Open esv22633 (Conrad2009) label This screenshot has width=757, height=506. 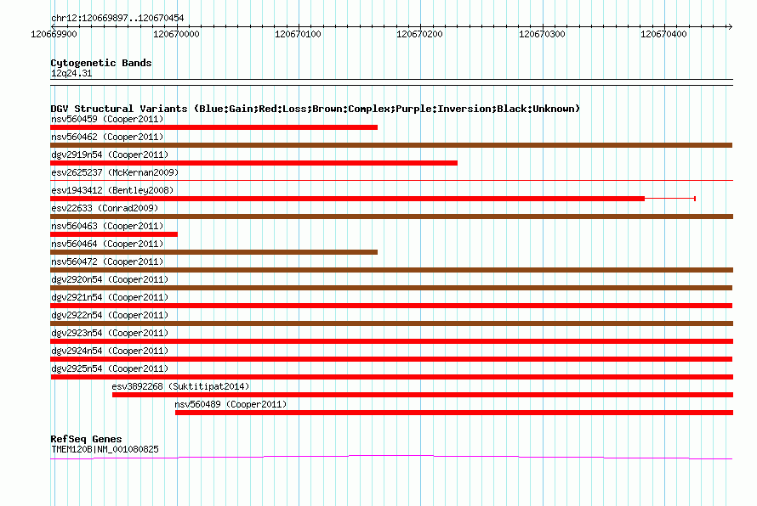coord(105,208)
